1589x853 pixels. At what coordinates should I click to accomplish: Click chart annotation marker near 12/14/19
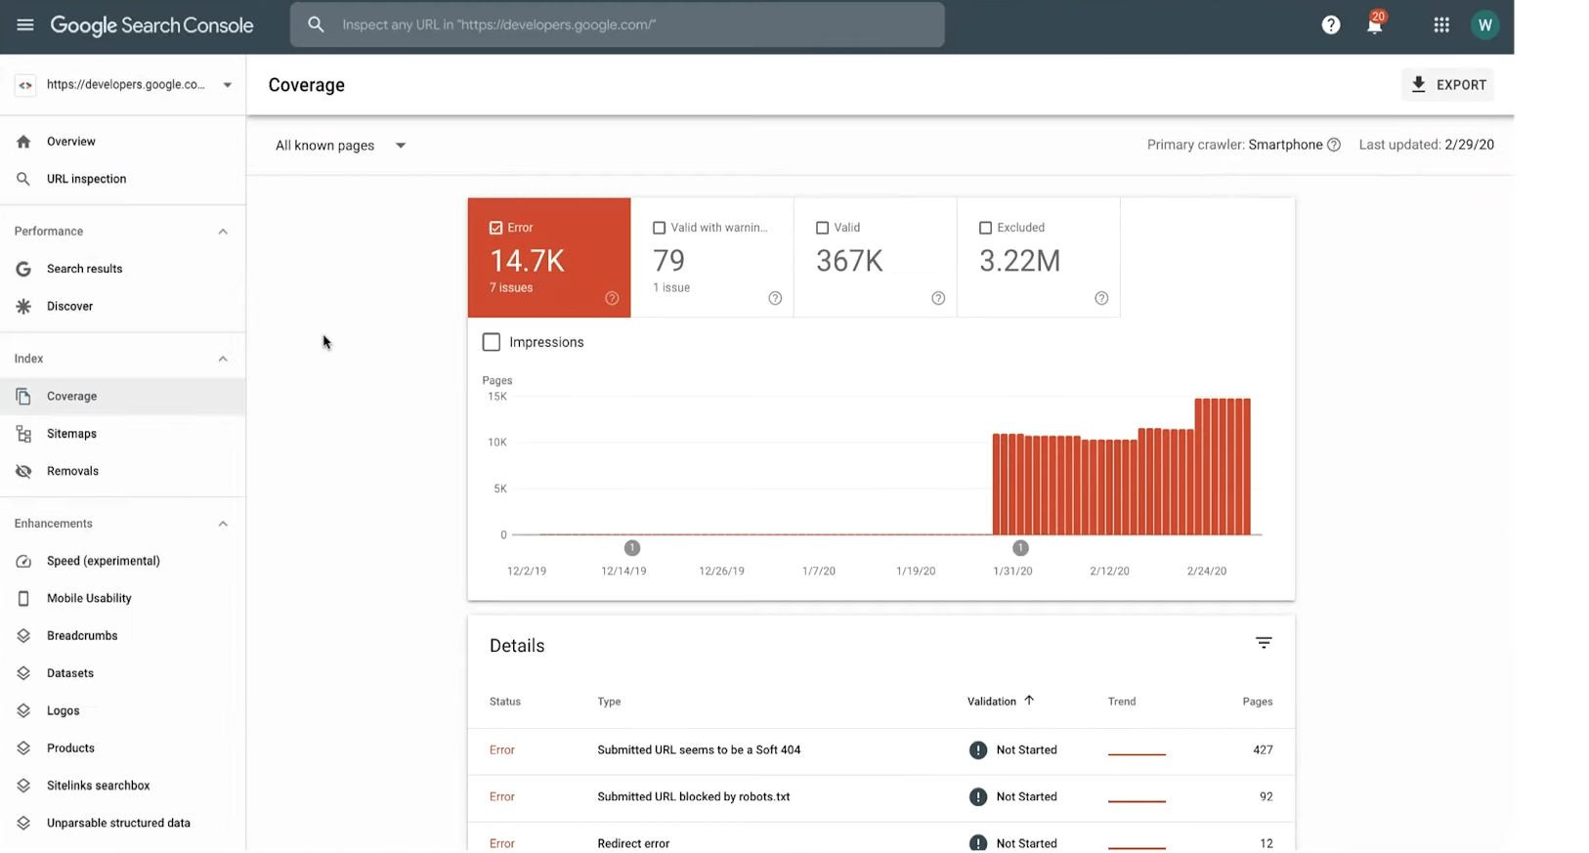click(632, 548)
